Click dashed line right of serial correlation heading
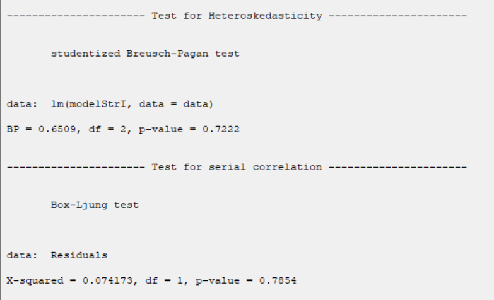494x300 pixels. tap(397, 167)
